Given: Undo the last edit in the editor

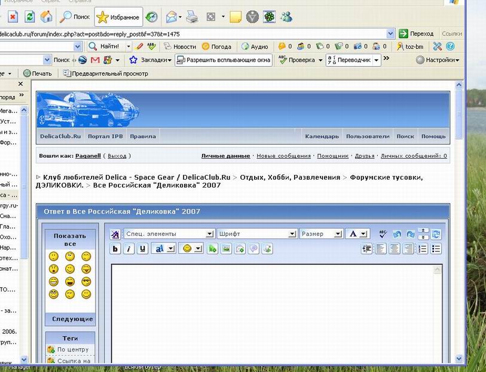Looking at the screenshot, I should tap(397, 234).
